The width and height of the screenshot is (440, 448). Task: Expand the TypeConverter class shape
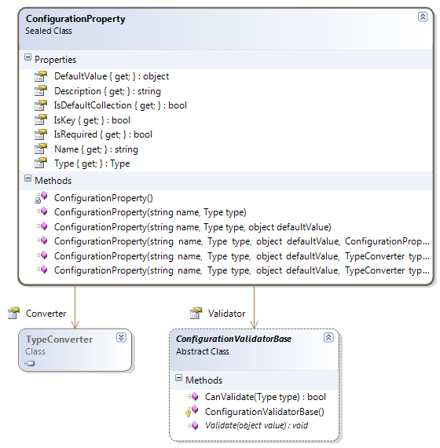(x=121, y=338)
